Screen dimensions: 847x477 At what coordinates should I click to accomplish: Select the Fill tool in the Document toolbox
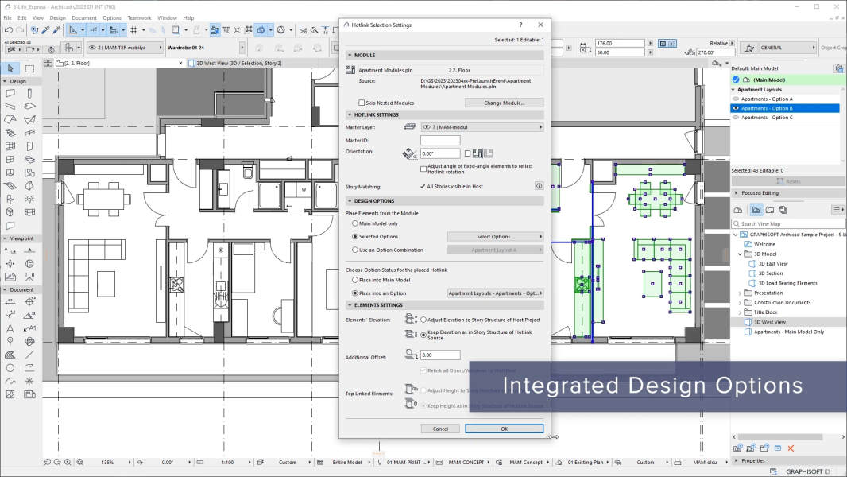[10, 355]
